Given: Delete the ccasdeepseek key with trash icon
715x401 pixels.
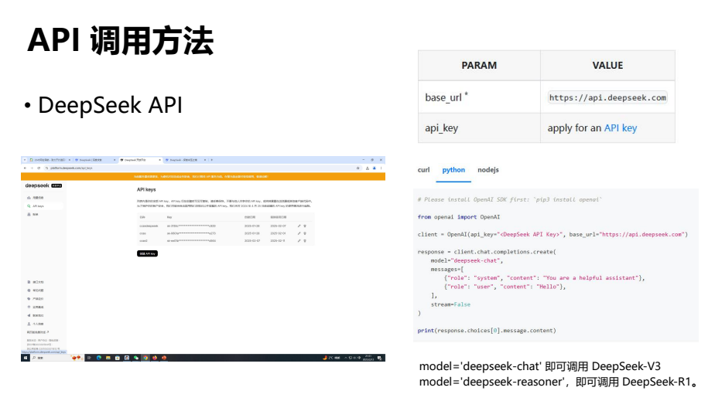Looking at the screenshot, I should click(x=305, y=226).
